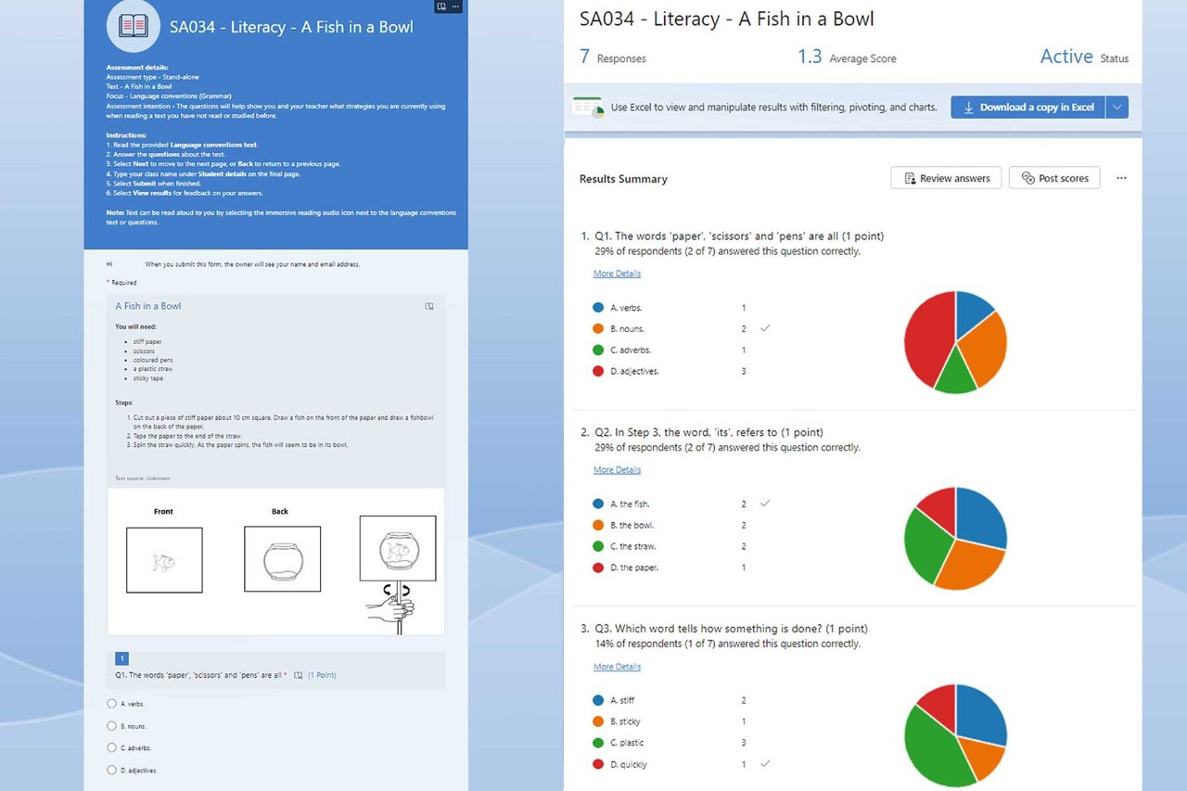Image resolution: width=1187 pixels, height=791 pixels.
Task: Click the open book form logo
Action: (134, 26)
